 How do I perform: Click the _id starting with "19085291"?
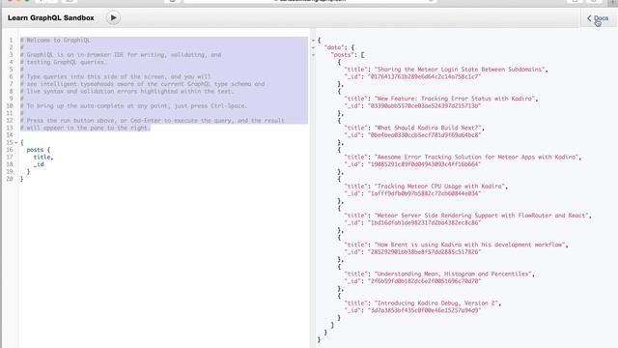pos(424,164)
